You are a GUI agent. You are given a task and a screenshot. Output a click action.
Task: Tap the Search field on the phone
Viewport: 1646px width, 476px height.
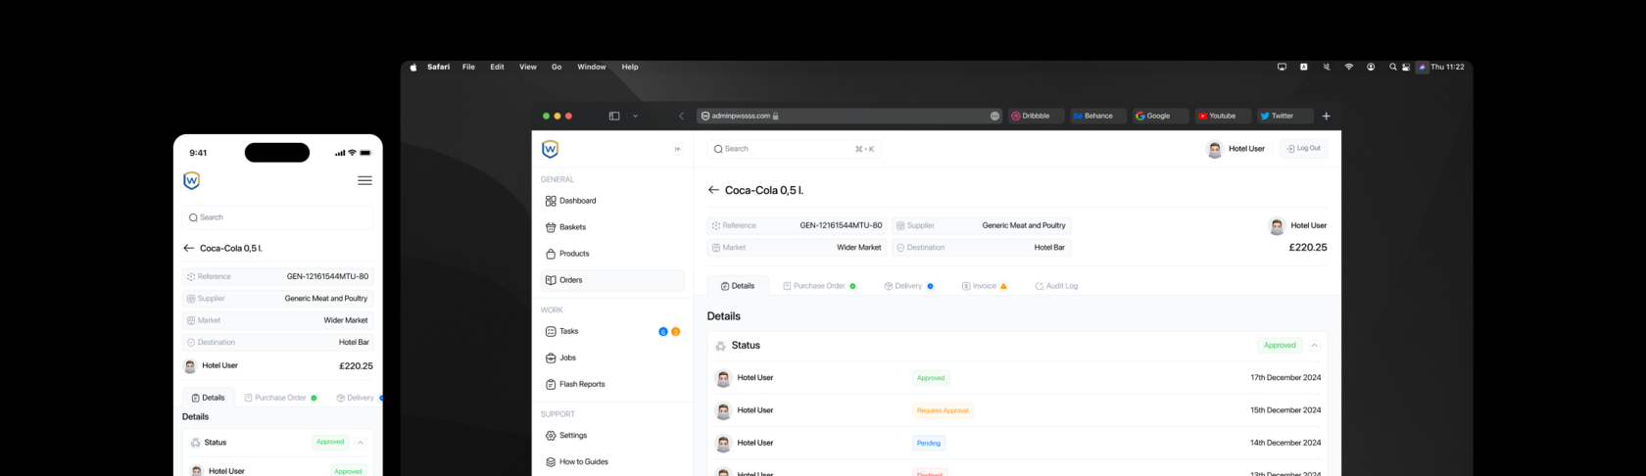(x=278, y=217)
